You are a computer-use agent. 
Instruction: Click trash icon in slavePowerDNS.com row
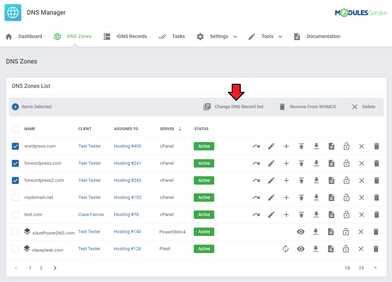(x=376, y=232)
